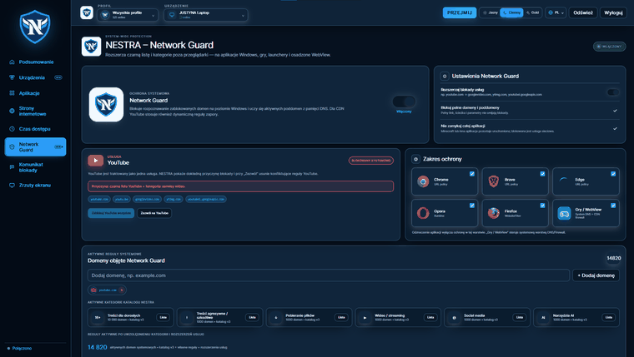Toggle Blokuj pełne domeny i poddomeny checkmark
Screen dimensions: 634x357
pos(615,110)
